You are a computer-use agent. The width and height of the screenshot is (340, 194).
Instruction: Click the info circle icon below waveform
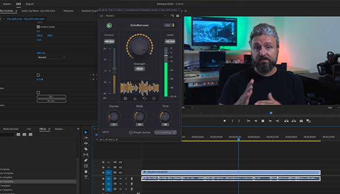(x=154, y=98)
